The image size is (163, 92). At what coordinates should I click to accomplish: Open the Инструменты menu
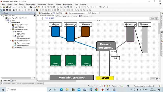(68, 4)
